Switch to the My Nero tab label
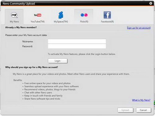The width and height of the screenshot is (155, 116). [x=14, y=22]
